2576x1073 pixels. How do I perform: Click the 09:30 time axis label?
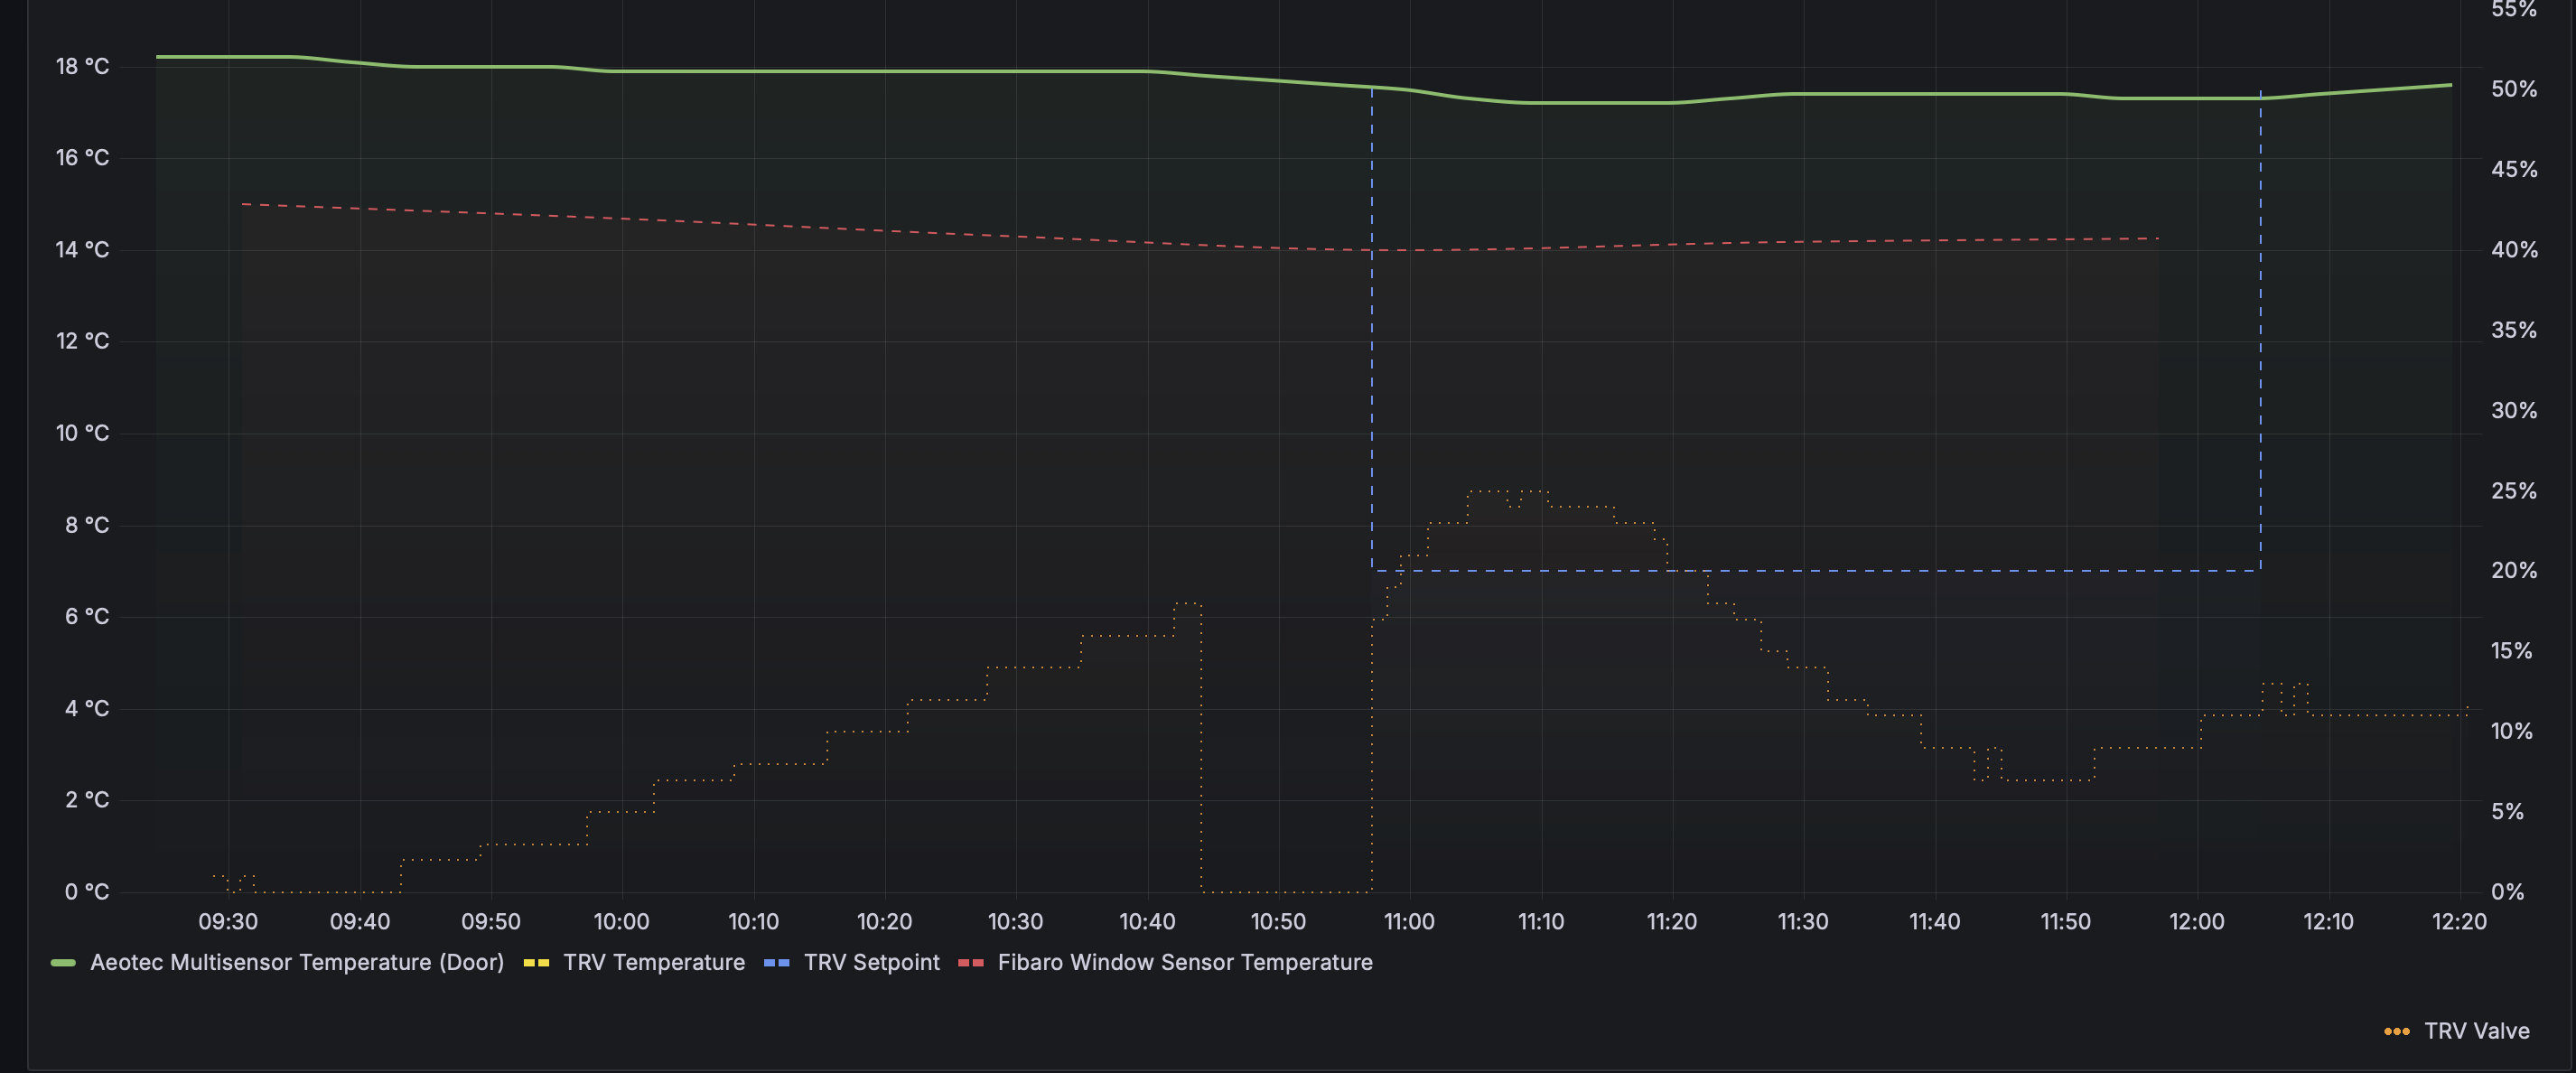click(x=228, y=922)
